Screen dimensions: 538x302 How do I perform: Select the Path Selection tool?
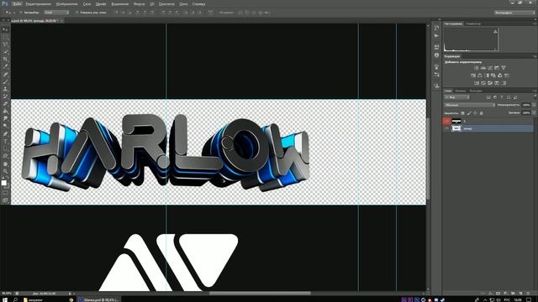pyautogui.click(x=5, y=149)
